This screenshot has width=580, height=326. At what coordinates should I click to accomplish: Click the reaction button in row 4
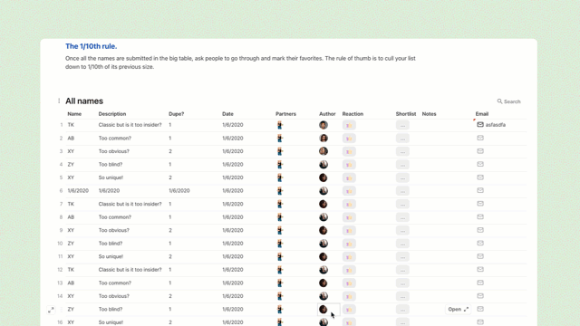349,165
